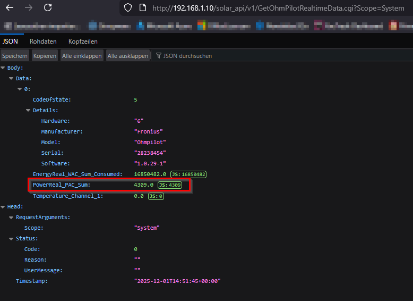Click the JS:4309 badge
Image resolution: width=413 pixels, height=301 pixels.
(x=170, y=185)
